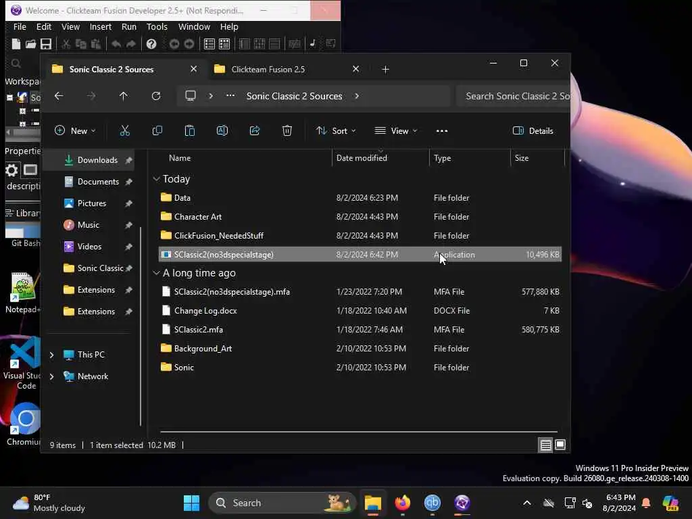Sort by the Size column header
The height and width of the screenshot is (519, 692).
point(521,158)
